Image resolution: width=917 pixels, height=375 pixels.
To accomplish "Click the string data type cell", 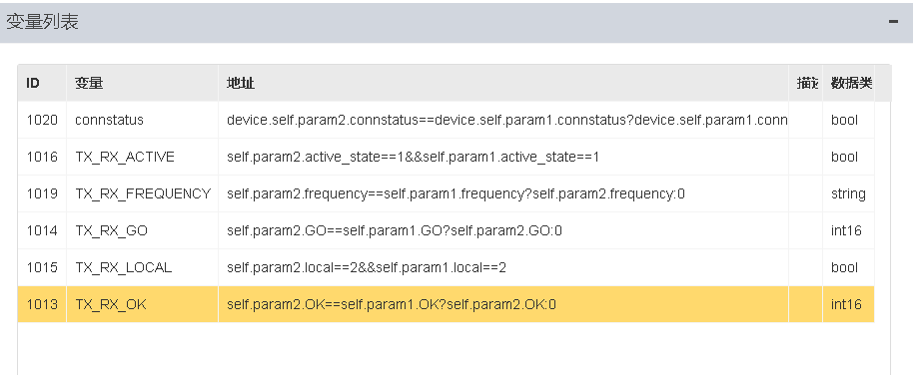I will click(848, 193).
